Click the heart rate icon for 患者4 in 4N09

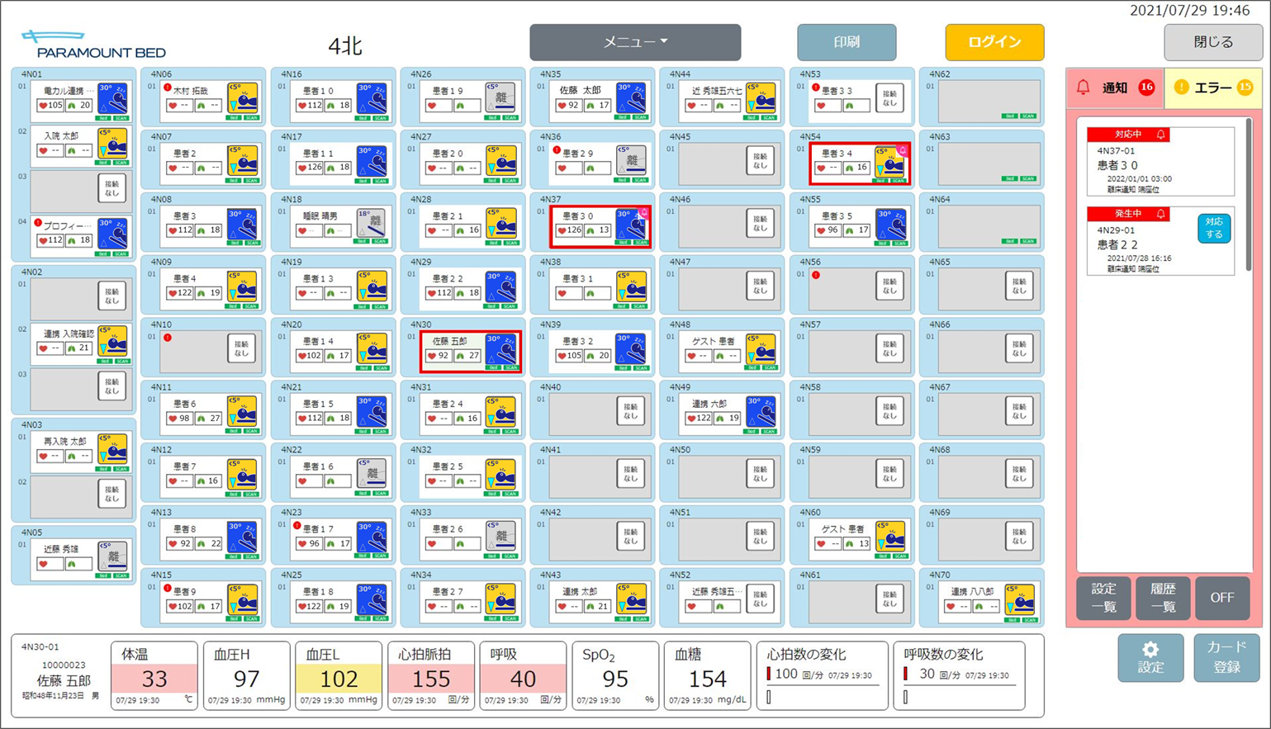click(x=173, y=293)
